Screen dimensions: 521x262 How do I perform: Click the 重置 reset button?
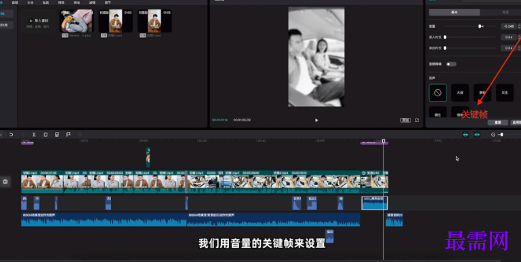(498, 123)
